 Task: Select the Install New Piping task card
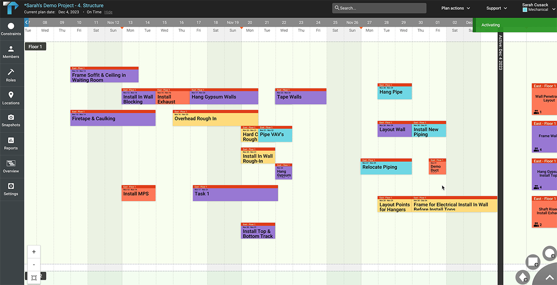click(x=429, y=129)
